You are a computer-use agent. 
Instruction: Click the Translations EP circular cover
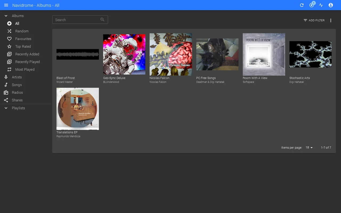(x=78, y=109)
